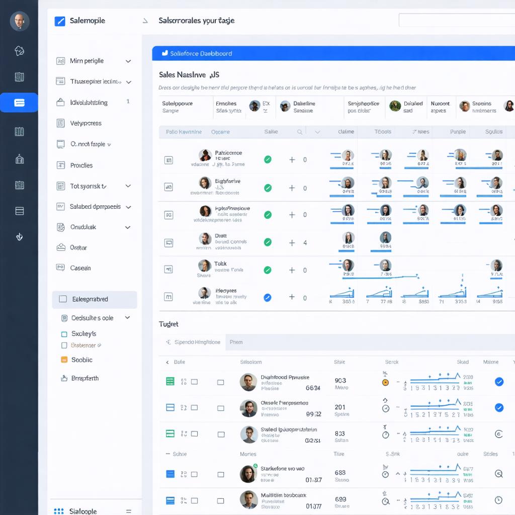This screenshot has width=515, height=515.
Task: Tick the Sxcleyls checkbox
Action: [x=64, y=334]
